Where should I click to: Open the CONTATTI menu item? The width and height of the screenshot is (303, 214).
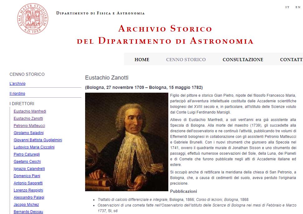pos(291,60)
